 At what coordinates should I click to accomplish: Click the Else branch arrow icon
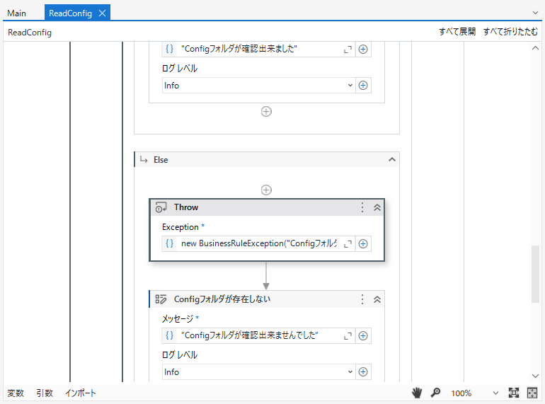click(x=144, y=159)
